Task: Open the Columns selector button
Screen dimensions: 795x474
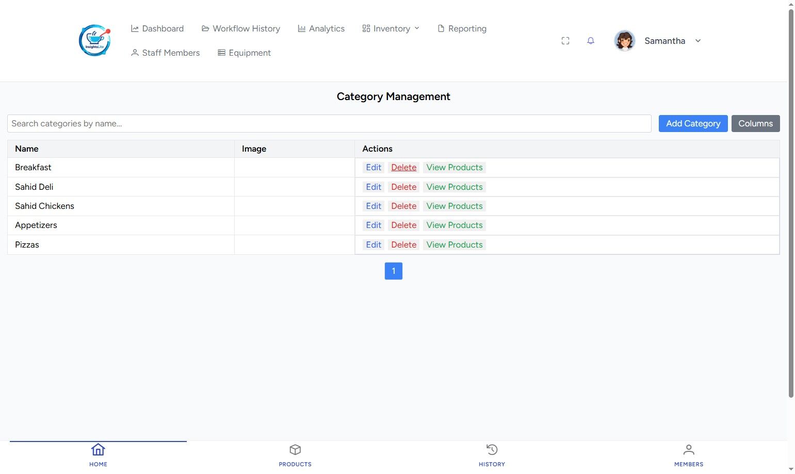Action: pyautogui.click(x=755, y=123)
